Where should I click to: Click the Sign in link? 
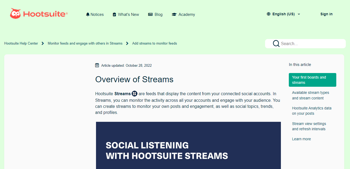click(x=326, y=14)
